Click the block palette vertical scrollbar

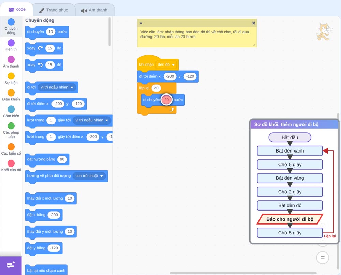click(109, 32)
